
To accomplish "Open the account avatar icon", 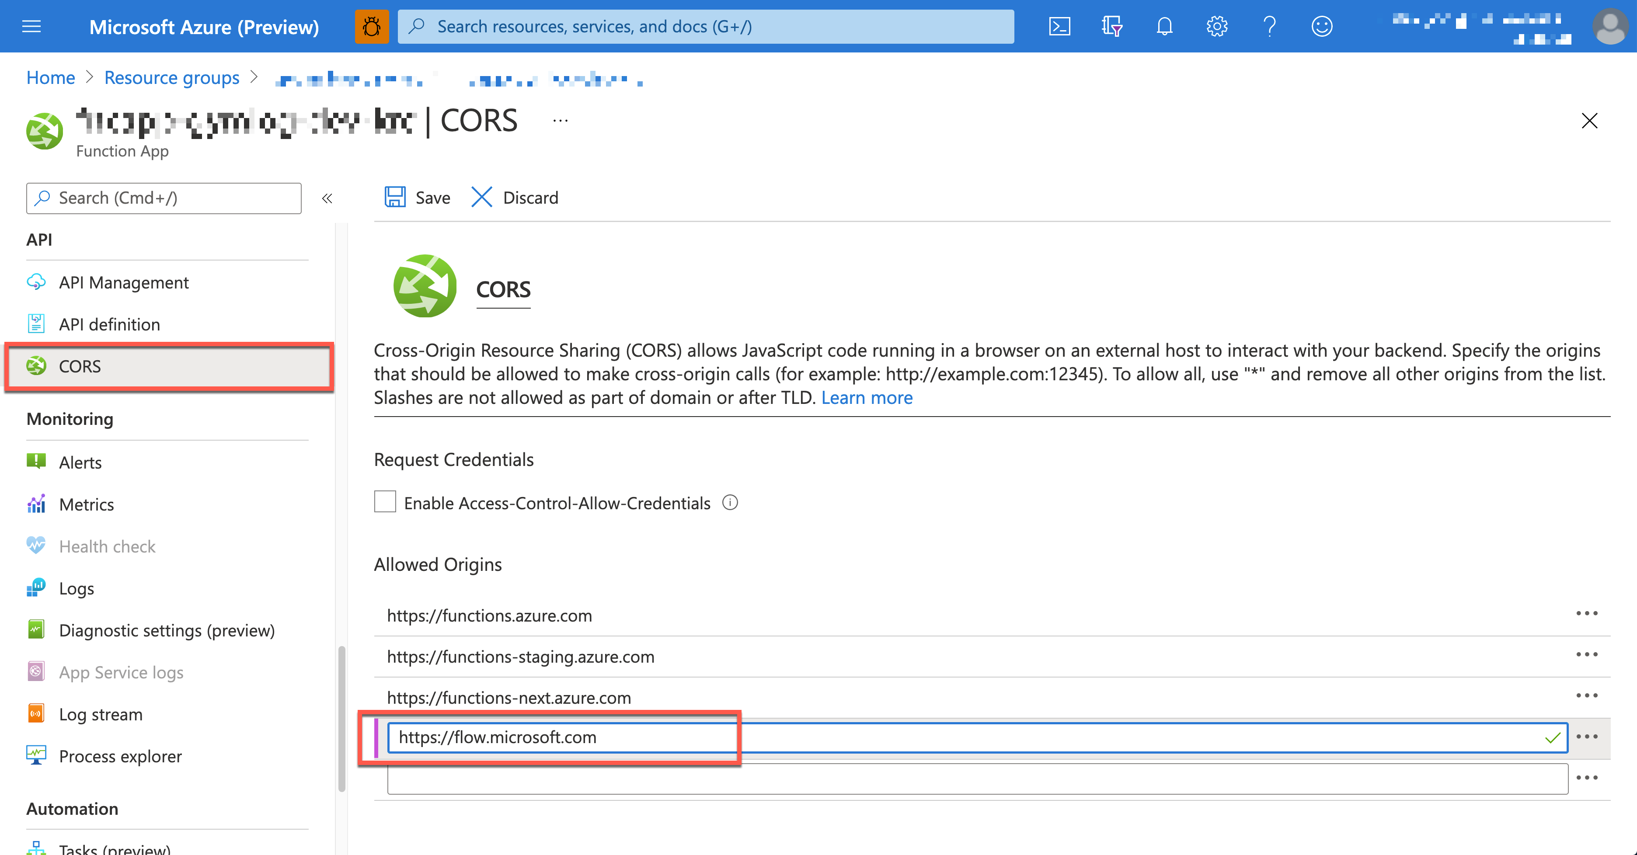I will [x=1611, y=26].
